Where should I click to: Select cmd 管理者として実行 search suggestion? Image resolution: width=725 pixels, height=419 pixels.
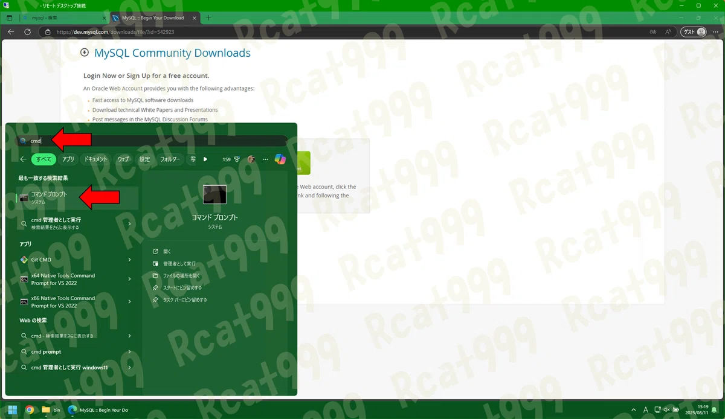pos(69,223)
